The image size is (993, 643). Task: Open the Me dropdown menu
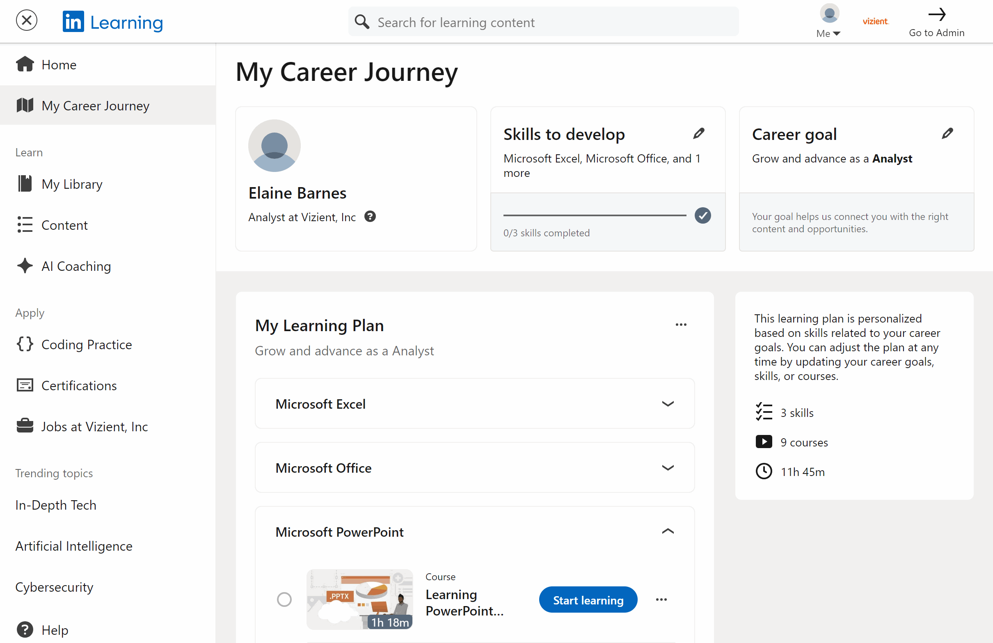[x=828, y=34]
